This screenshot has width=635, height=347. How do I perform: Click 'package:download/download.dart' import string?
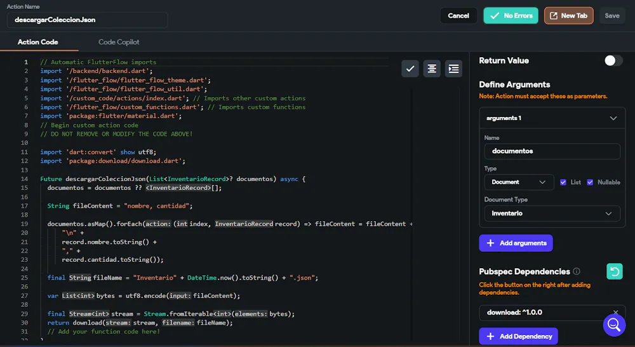[124, 161]
